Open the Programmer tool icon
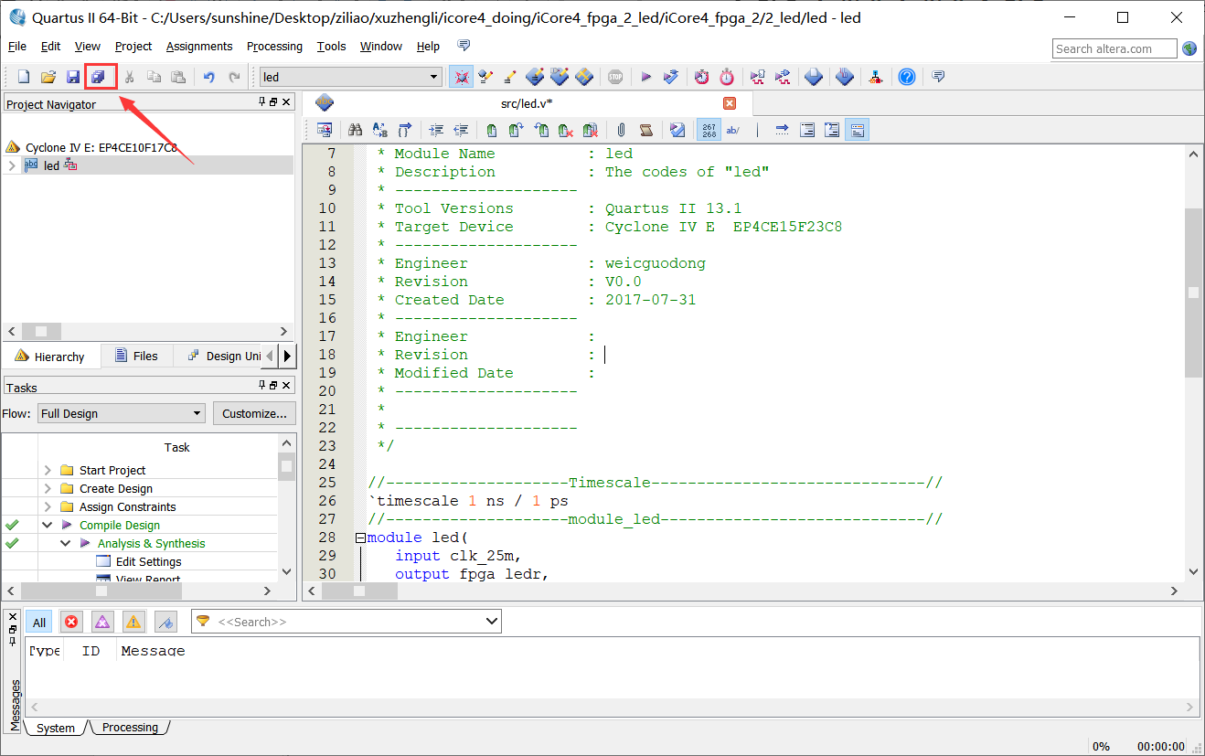Viewport: 1205px width, 756px height. tap(845, 77)
